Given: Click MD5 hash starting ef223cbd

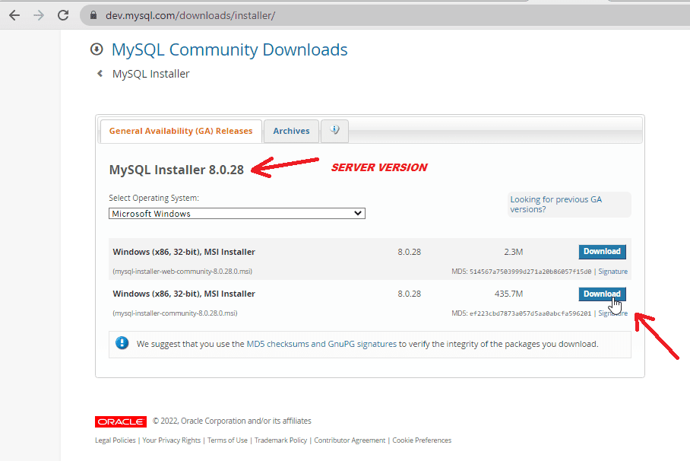Looking at the screenshot, I should (x=530, y=313).
